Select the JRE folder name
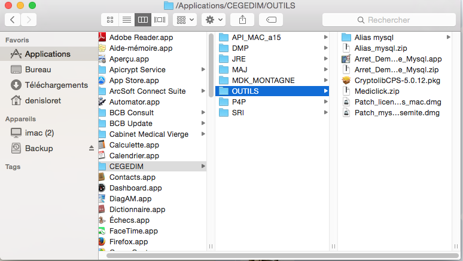Image resolution: width=463 pixels, height=261 pixels. [x=239, y=59]
